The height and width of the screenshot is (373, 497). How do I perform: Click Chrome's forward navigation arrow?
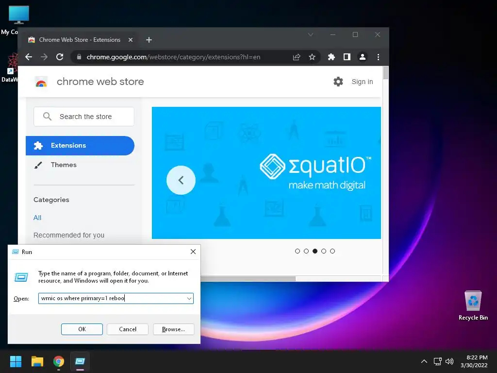pos(44,57)
